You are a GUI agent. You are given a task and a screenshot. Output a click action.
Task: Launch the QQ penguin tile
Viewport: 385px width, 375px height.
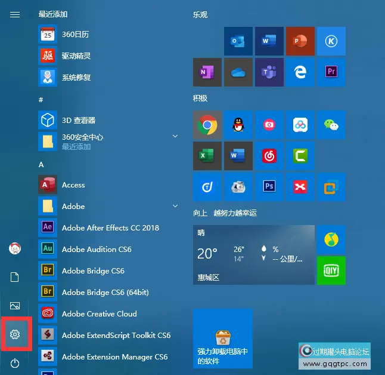[238, 125]
